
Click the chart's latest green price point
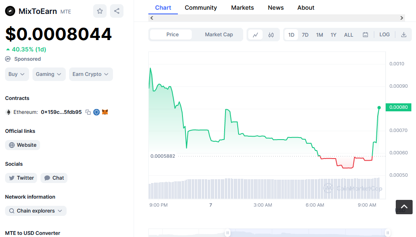(379, 108)
